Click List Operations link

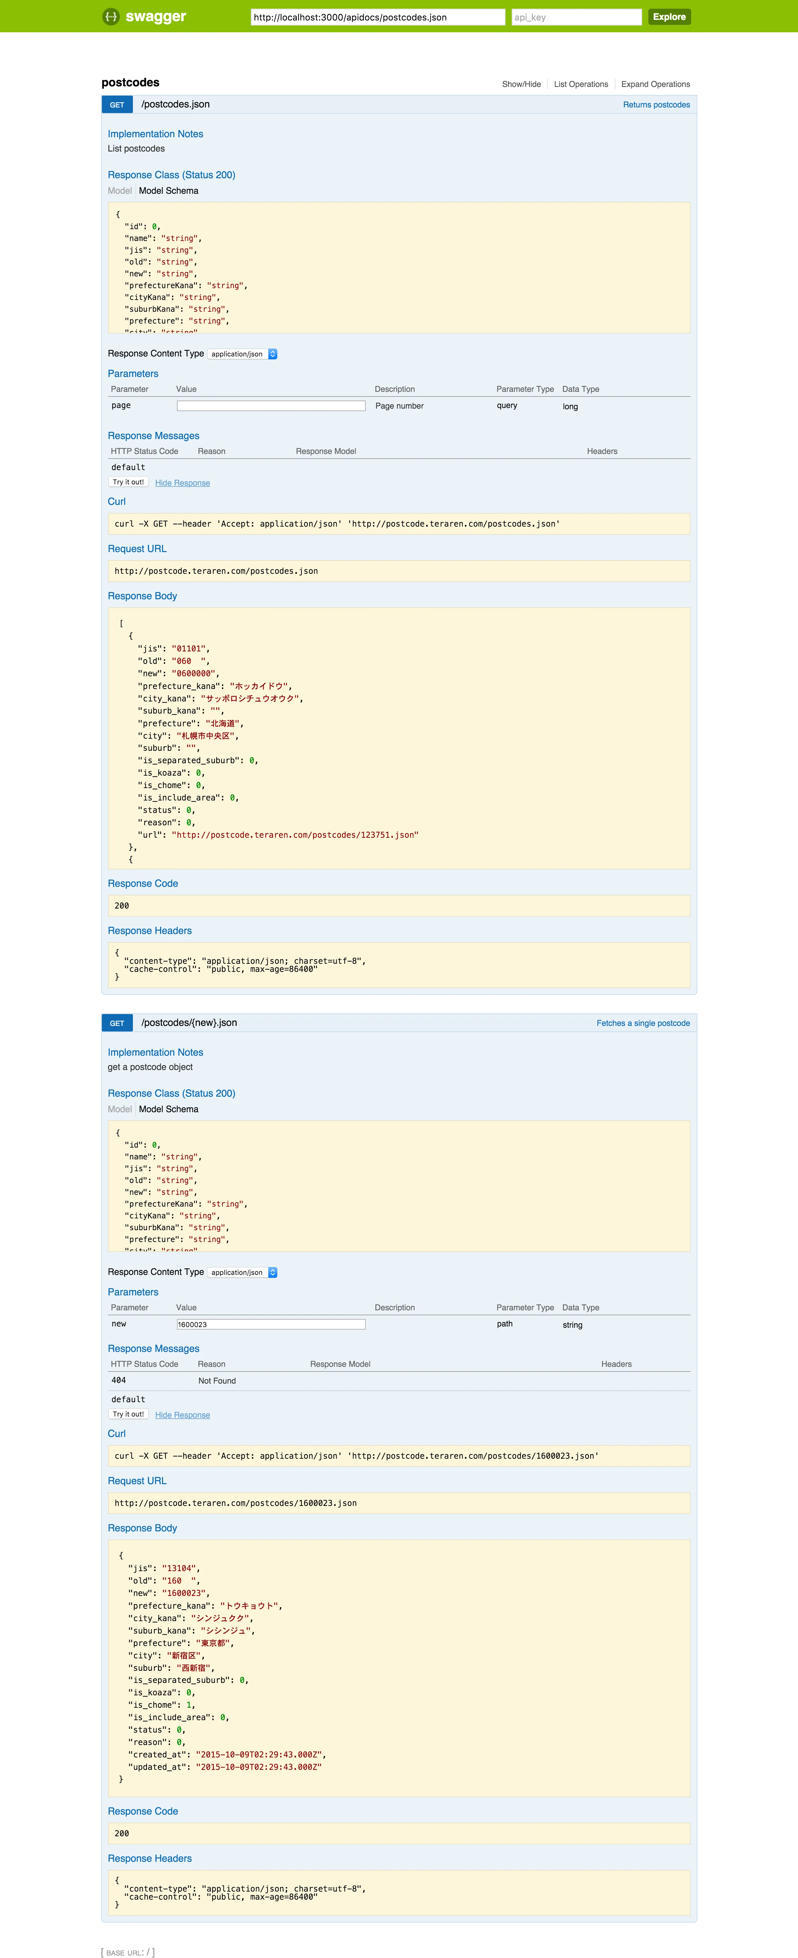(x=581, y=84)
